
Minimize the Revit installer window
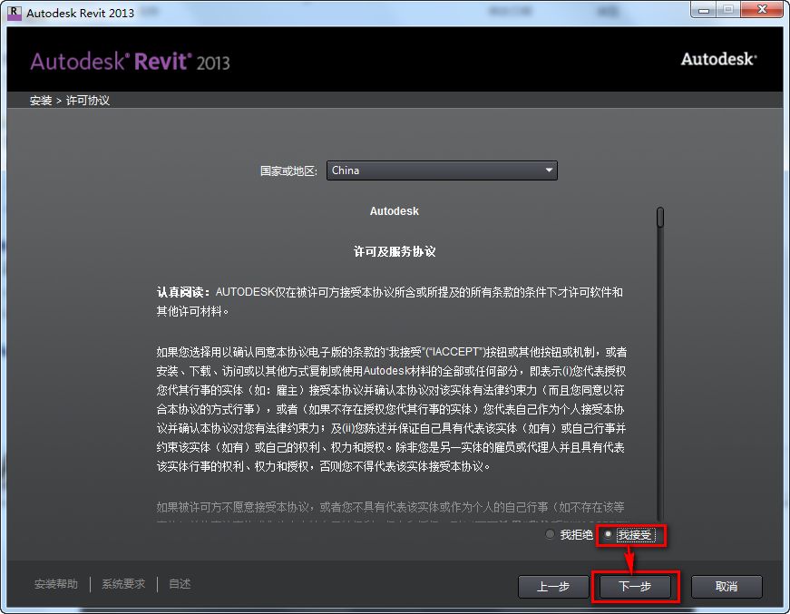pyautogui.click(x=702, y=10)
